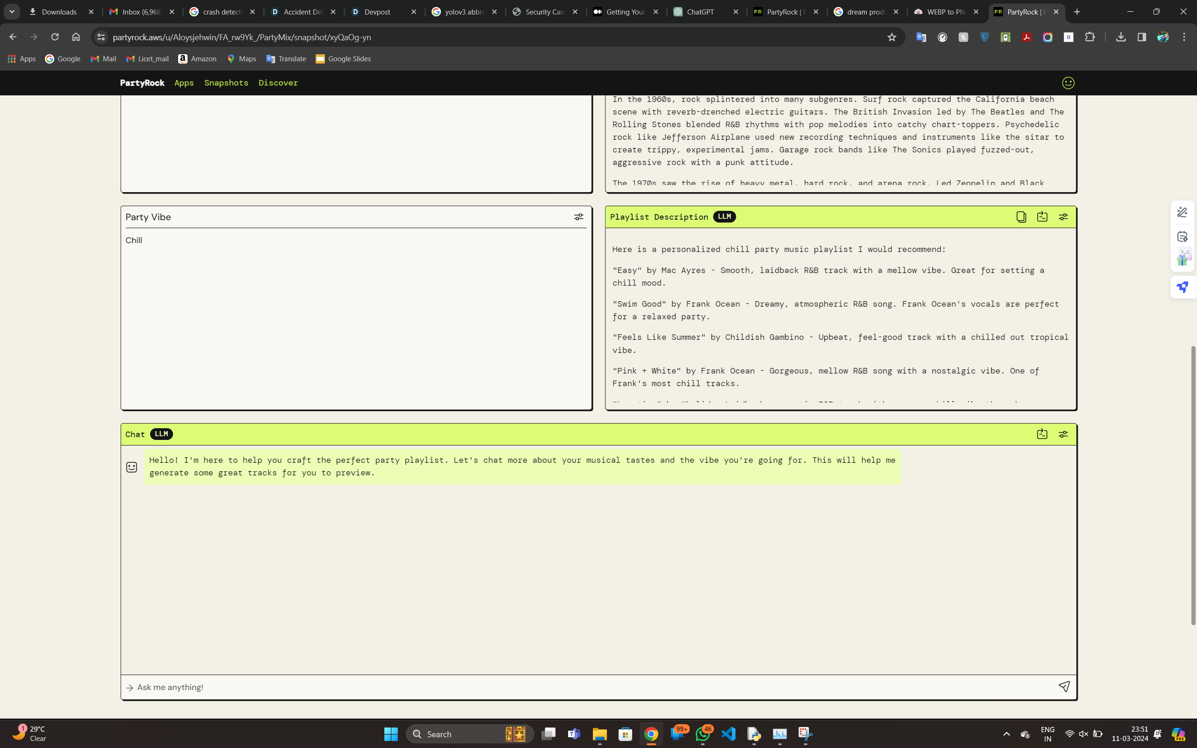Show hidden system tray icons
Screen dimensions: 1197x748
[1006, 734]
